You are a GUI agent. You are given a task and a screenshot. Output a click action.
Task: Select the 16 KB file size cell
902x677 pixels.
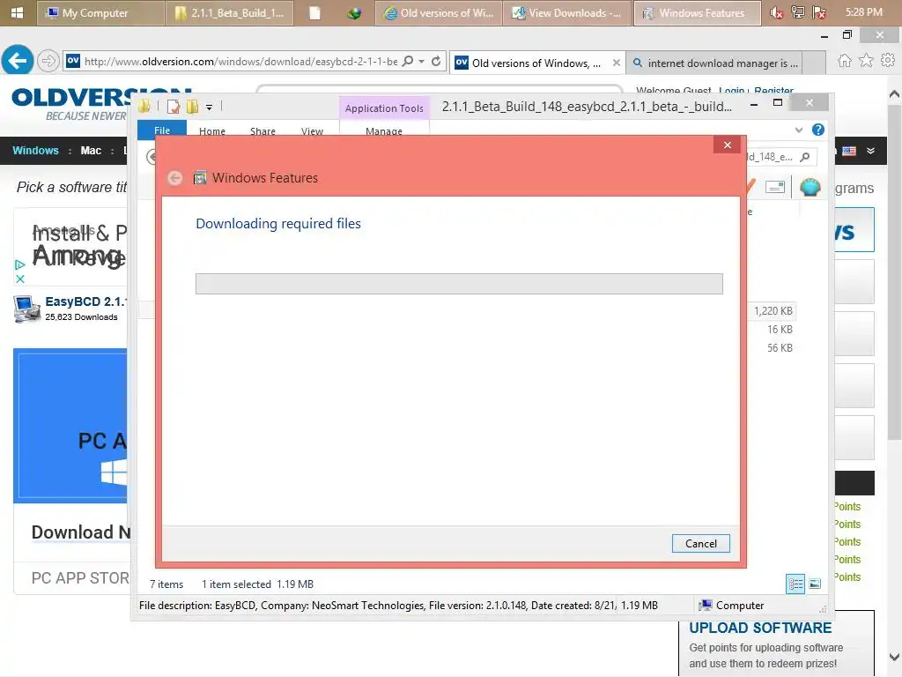780,330
